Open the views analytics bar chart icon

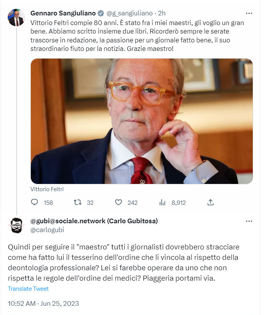[162, 202]
